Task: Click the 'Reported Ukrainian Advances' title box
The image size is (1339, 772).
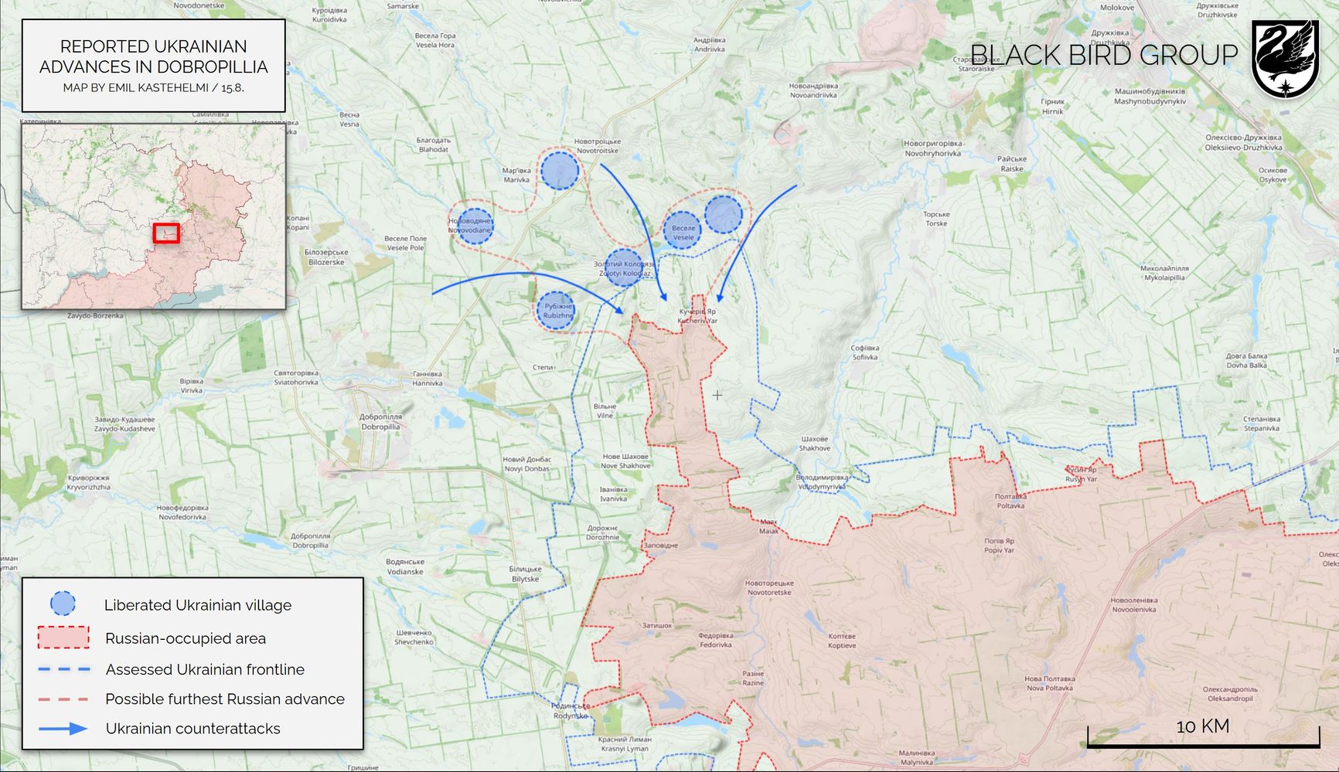Action: pos(154,66)
